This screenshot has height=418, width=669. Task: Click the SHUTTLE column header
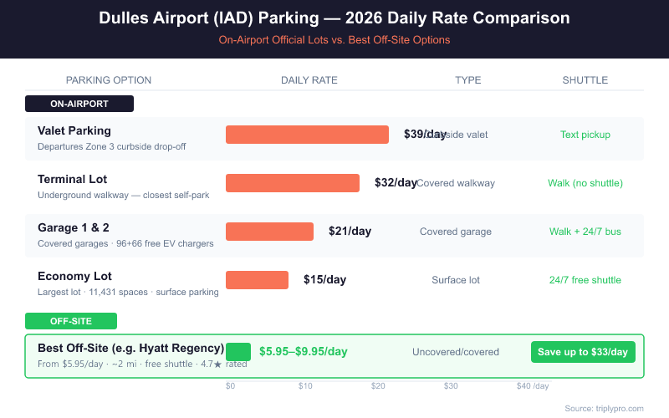(x=585, y=80)
